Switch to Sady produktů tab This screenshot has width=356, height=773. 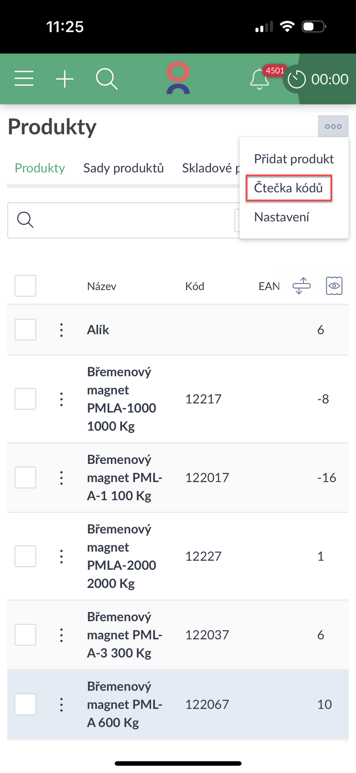123,168
